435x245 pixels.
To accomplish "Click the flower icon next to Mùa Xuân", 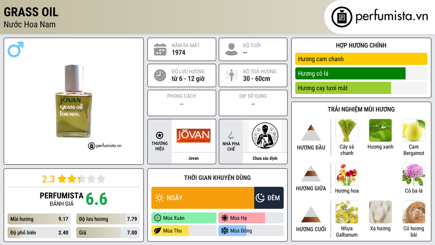I will tap(158, 218).
